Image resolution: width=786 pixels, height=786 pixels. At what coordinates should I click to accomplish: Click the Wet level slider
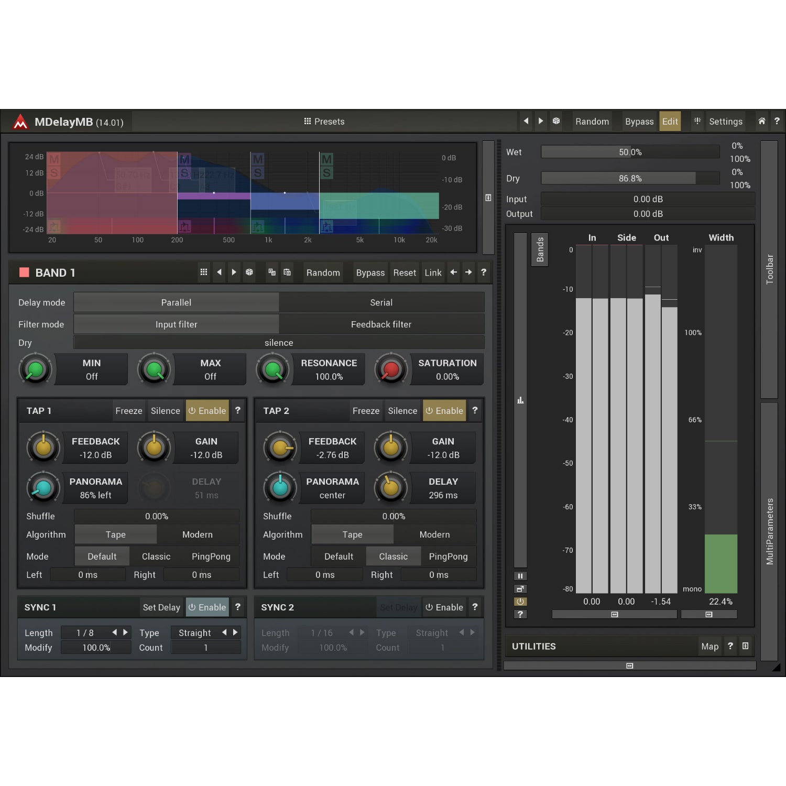pos(630,152)
